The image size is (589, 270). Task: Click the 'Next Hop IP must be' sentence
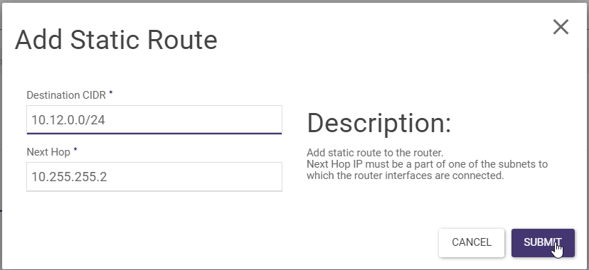tap(427, 164)
